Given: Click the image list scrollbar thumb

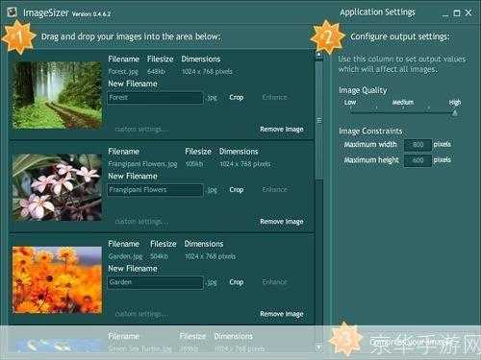Looking at the screenshot, I should point(318,120).
